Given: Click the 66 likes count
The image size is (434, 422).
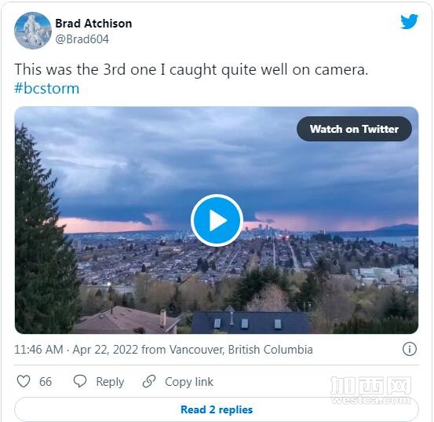Looking at the screenshot, I should [x=46, y=382].
